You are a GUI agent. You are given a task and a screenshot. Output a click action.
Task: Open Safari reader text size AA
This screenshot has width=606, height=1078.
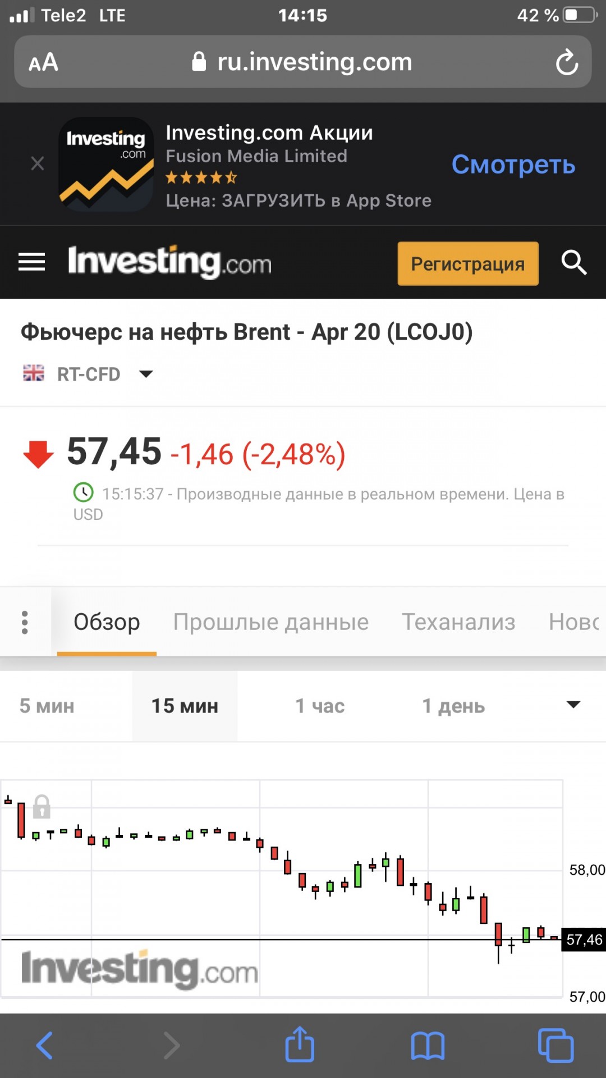point(44,62)
